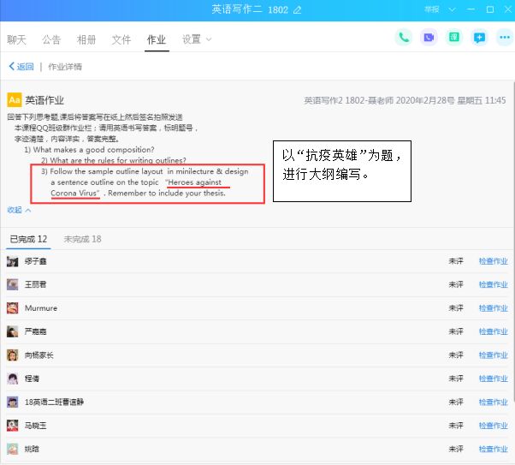Click the pencil icon to edit group name
The width and height of the screenshot is (515, 465).
click(x=298, y=9)
